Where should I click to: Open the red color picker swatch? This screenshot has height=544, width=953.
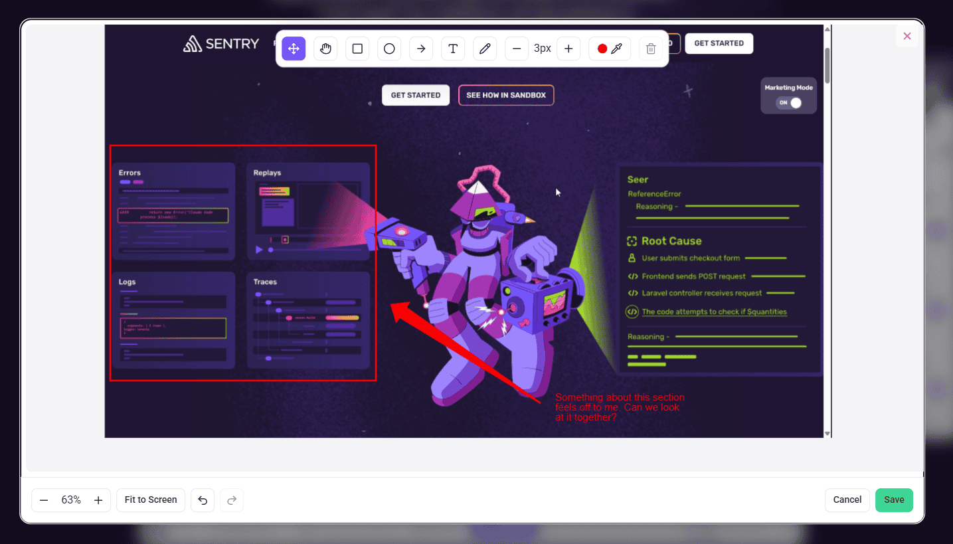[x=610, y=48]
